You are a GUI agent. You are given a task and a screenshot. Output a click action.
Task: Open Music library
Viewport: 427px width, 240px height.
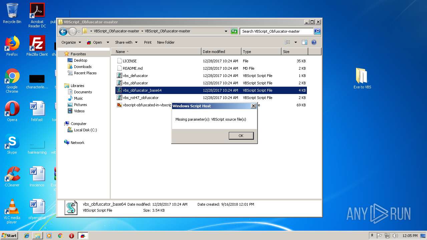coord(78,98)
